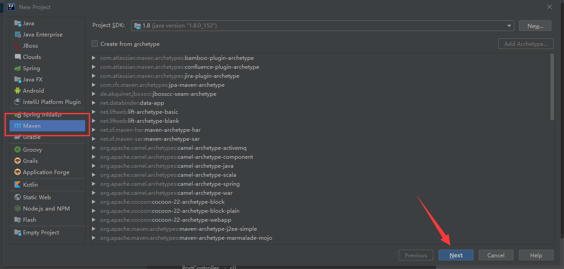Viewport: 564px width, 269px height.
Task: Click the Previous button
Action: 416,255
